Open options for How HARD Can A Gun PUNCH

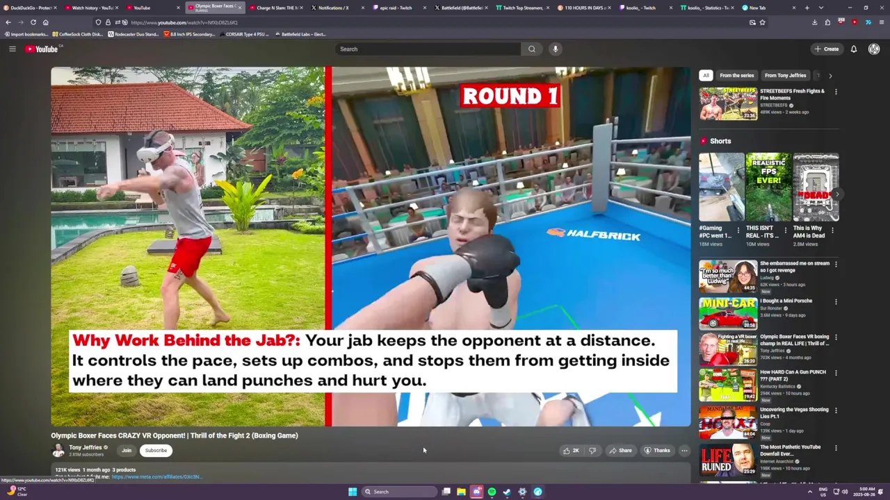coord(836,372)
